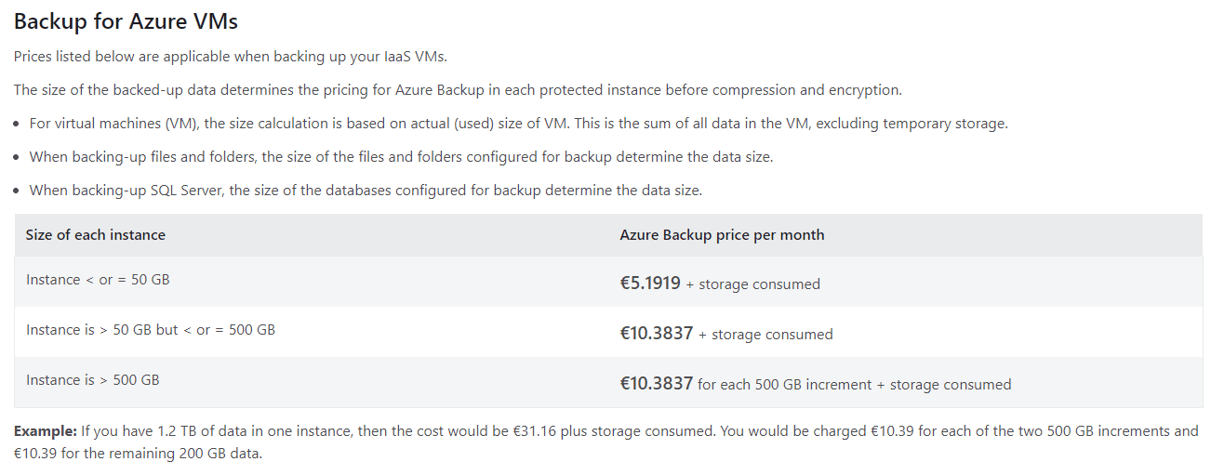The width and height of the screenshot is (1211, 475).
Task: Click the "Size of each instance" column header
Action: click(96, 235)
